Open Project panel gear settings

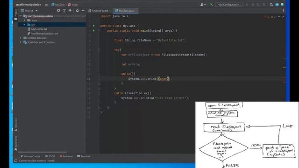click(x=77, y=11)
